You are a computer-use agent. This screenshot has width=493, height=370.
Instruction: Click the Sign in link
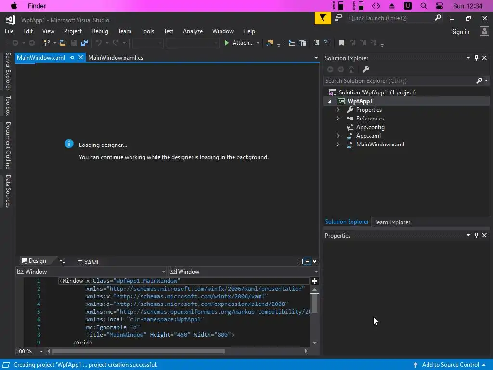(460, 31)
